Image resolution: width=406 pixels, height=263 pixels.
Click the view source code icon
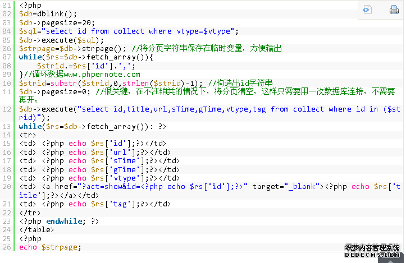[x=367, y=10]
